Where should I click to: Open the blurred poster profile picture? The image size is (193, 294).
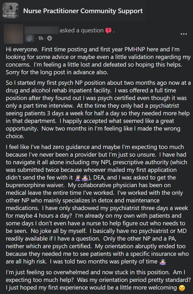13,34
